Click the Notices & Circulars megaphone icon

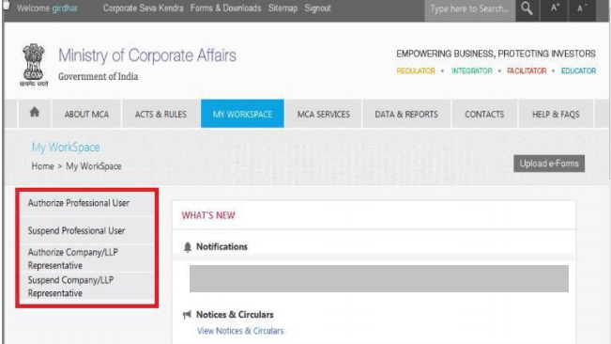[x=187, y=314]
